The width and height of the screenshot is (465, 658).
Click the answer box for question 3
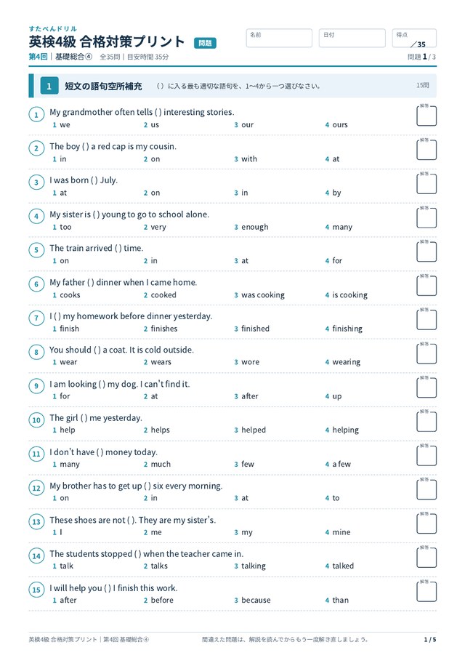point(426,184)
